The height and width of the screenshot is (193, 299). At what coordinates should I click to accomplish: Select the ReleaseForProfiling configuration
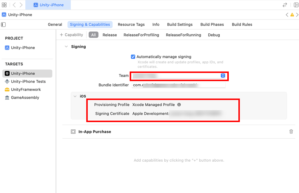141,35
